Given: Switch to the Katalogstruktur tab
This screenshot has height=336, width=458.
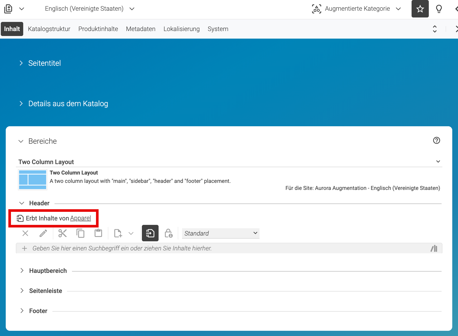Looking at the screenshot, I should (49, 29).
